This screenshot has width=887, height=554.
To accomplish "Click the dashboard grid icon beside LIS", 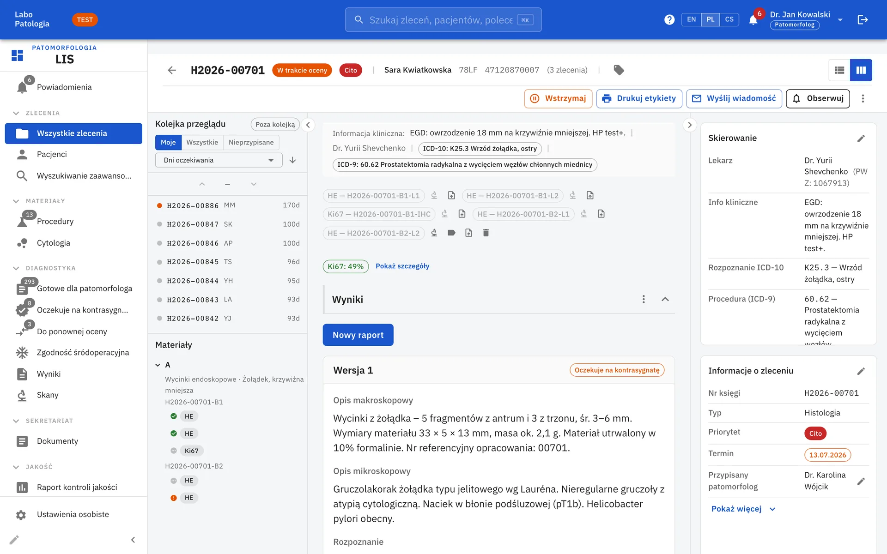I will (x=17, y=55).
